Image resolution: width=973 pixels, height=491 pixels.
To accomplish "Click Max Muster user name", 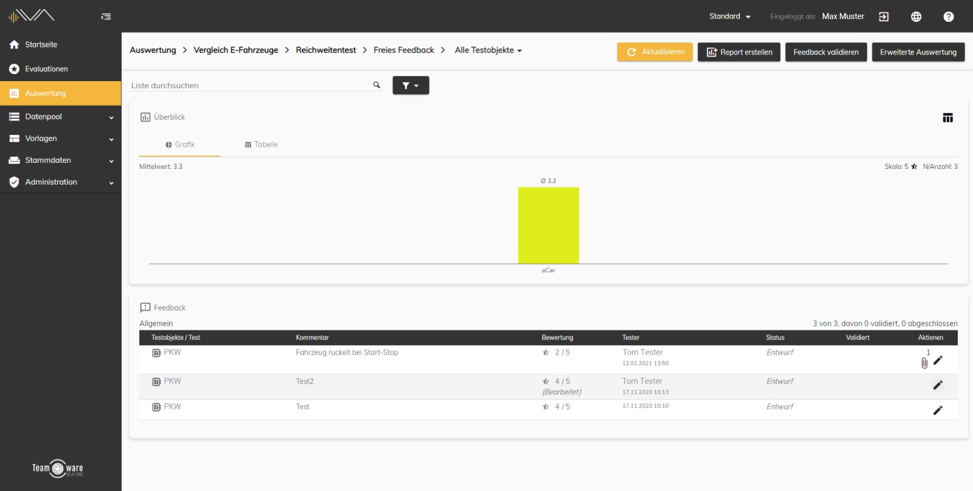I will pos(843,16).
